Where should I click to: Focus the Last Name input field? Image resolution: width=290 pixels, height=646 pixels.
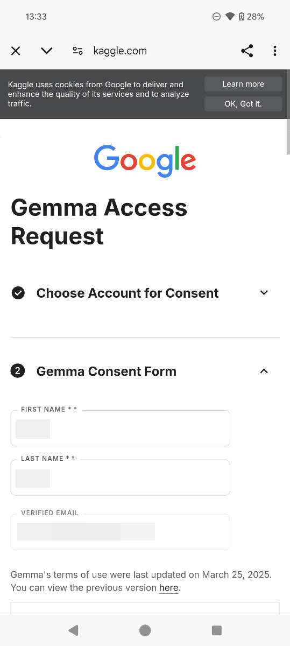tap(121, 478)
